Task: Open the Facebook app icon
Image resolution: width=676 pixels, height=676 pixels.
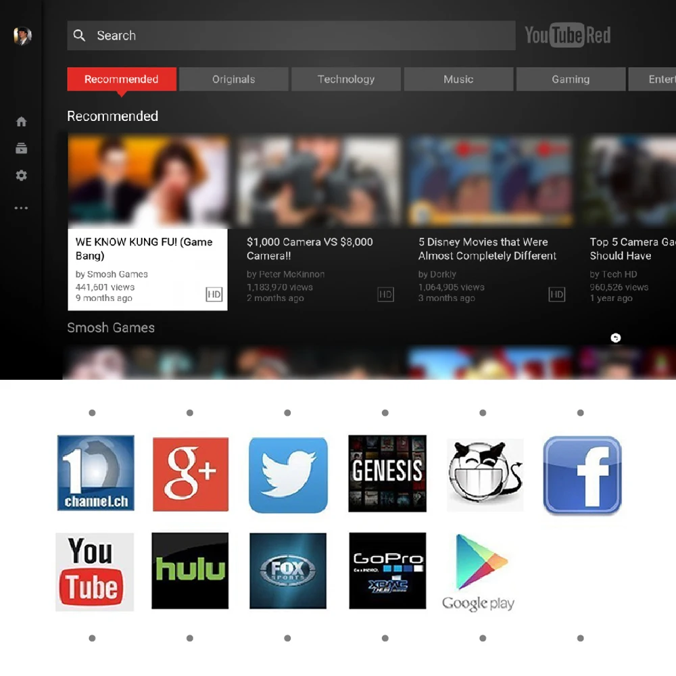Action: (x=582, y=475)
